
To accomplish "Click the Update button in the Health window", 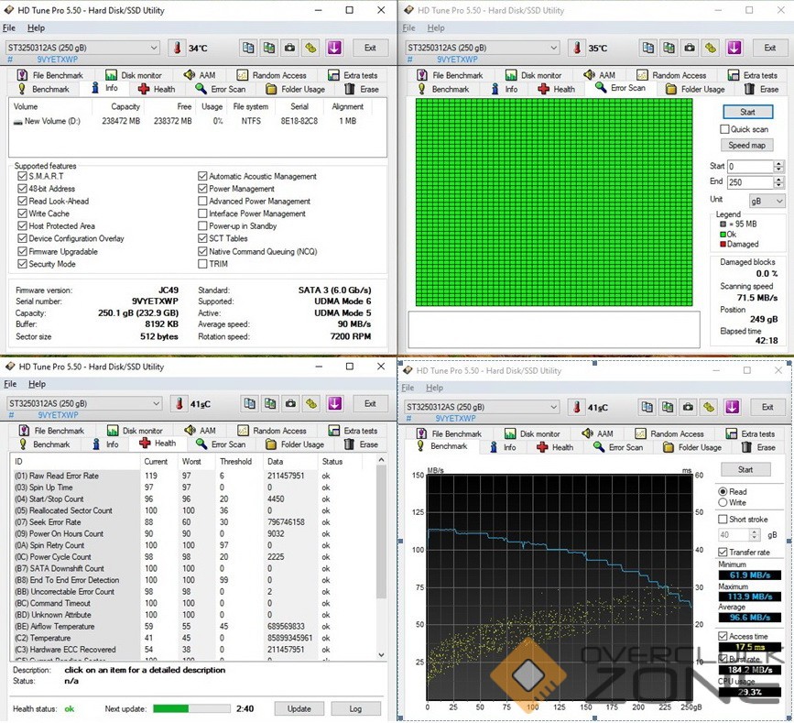I will point(299,708).
